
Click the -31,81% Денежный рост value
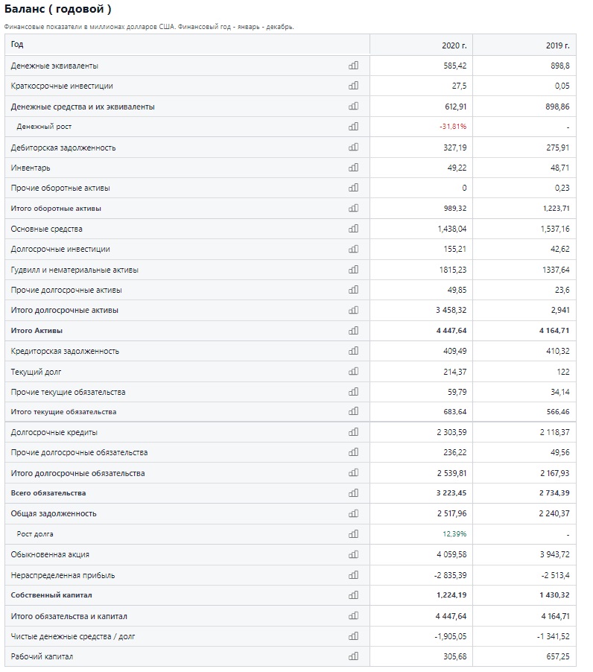pos(453,127)
